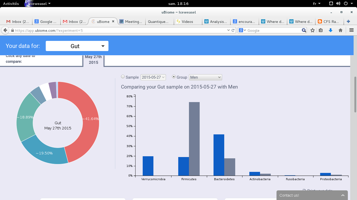
Task: Click the search magnifier icon
Action: coord(304,30)
